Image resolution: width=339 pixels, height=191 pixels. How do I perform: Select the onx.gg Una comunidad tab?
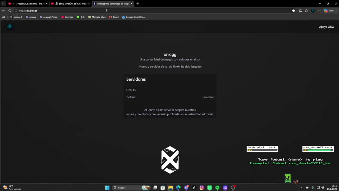[113, 4]
